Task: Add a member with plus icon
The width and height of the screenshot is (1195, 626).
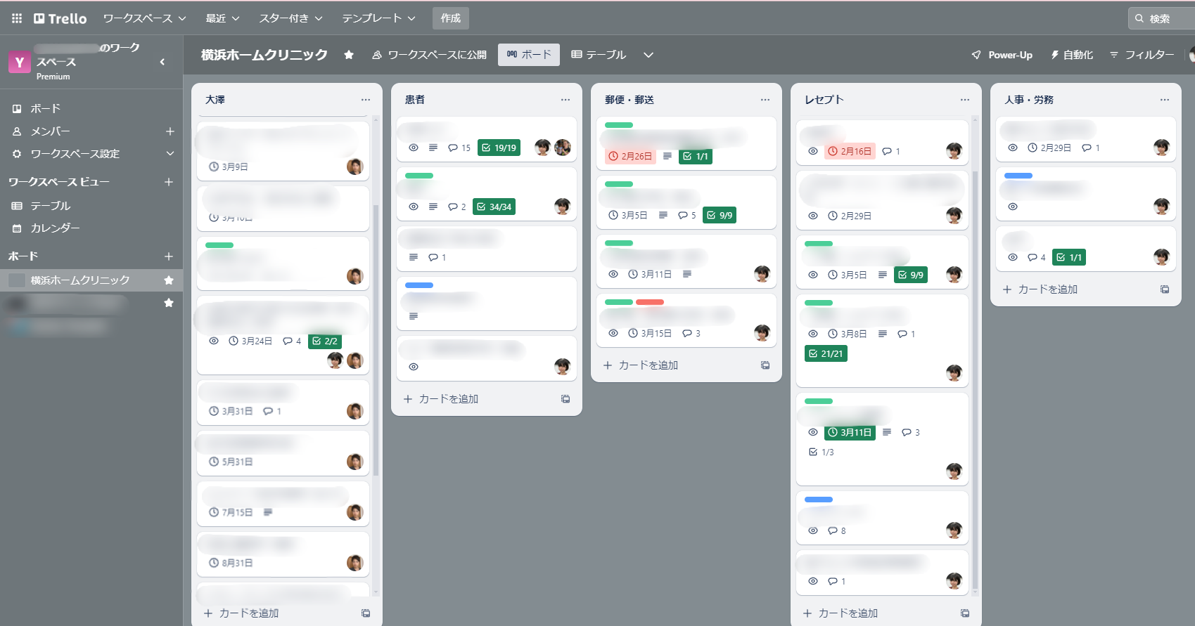Action: tap(170, 131)
